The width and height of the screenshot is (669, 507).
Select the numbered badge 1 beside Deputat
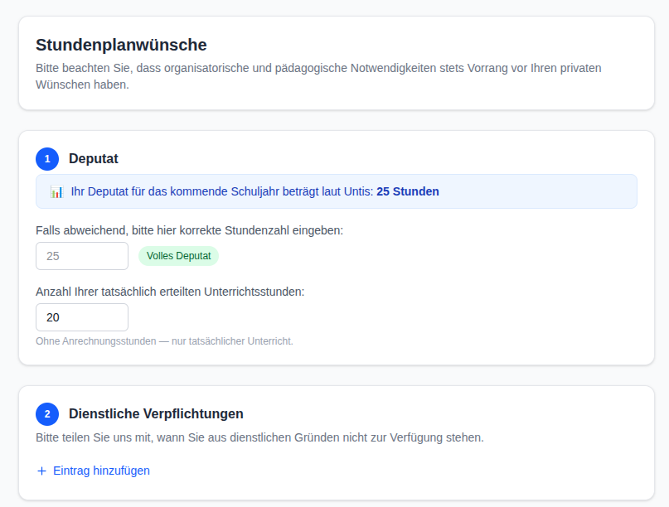point(47,158)
